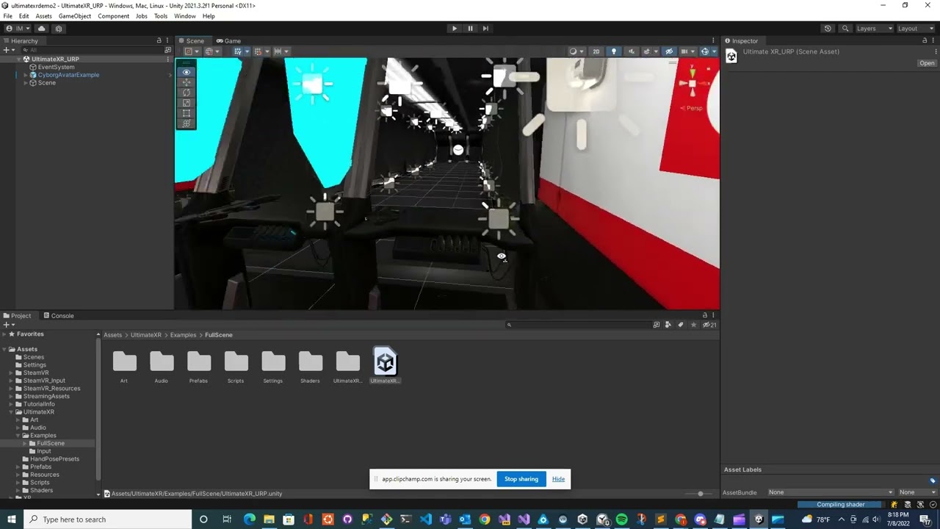The height and width of the screenshot is (529, 940).
Task: Open Google Chrome from the taskbar
Action: click(484, 519)
